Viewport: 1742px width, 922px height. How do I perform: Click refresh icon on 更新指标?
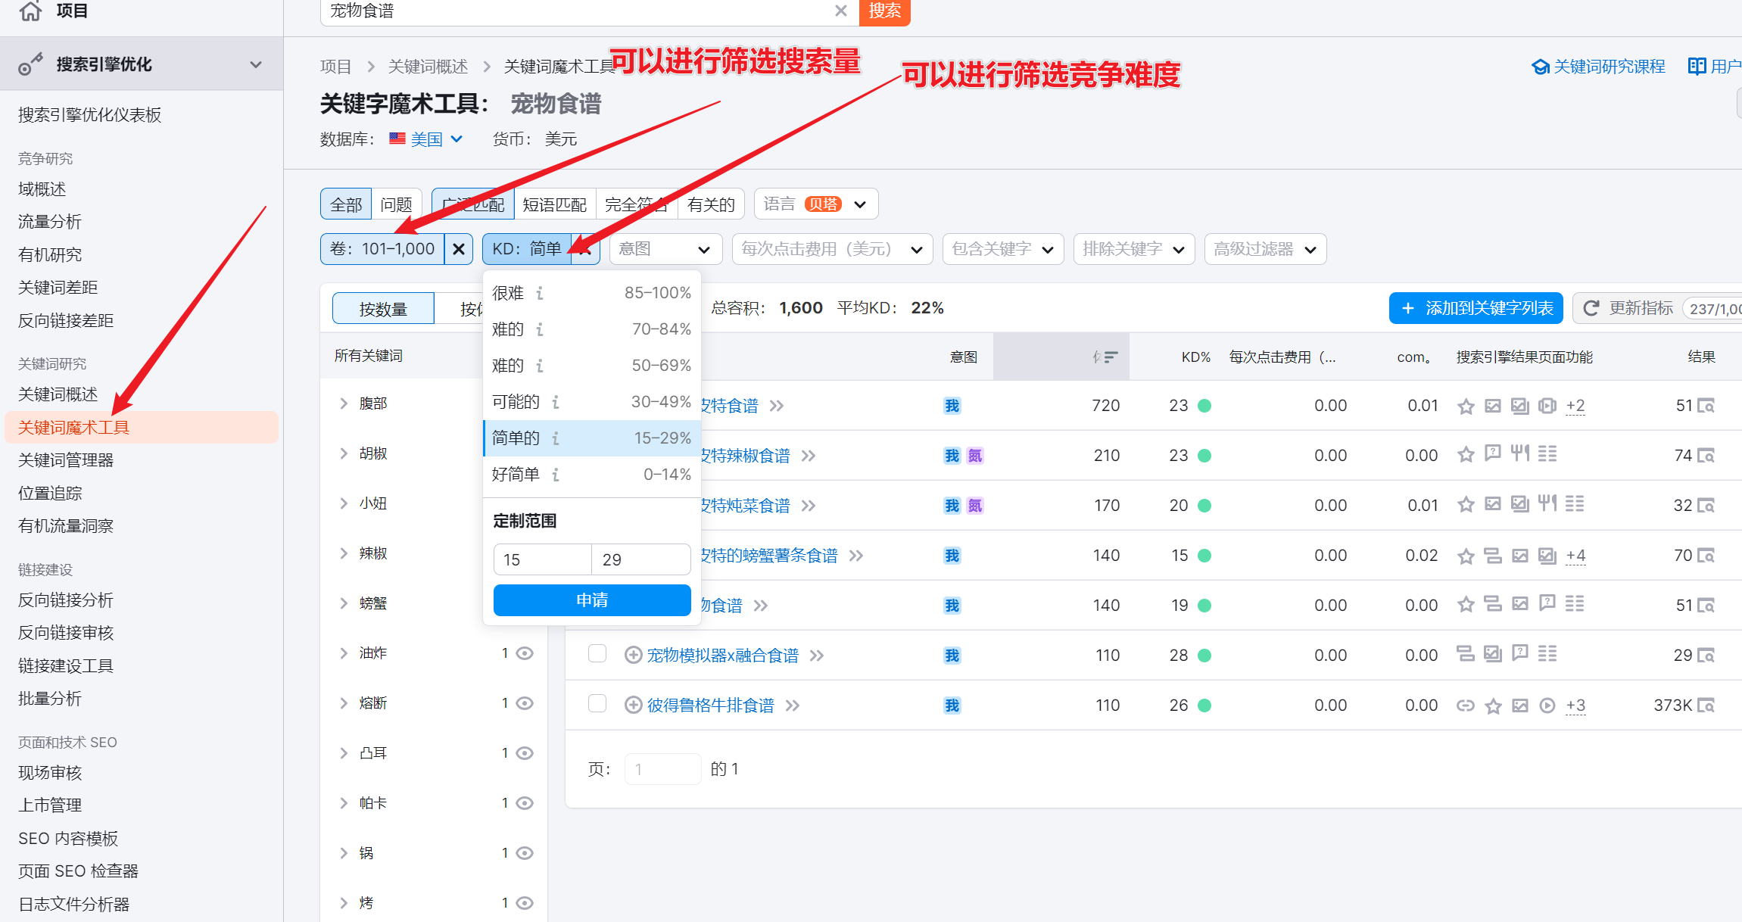pos(1591,308)
